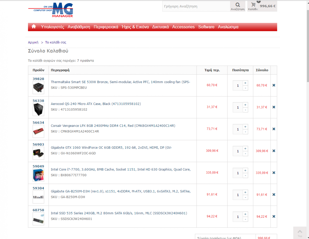Viewport: 309px width, 239px height.
Task: Open the Υπολογιστές menu
Action: tap(53, 27)
